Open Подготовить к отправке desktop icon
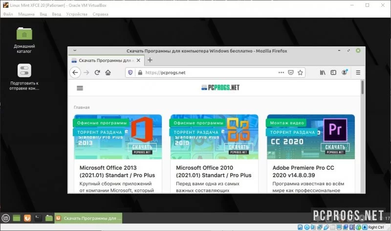 pyautogui.click(x=24, y=77)
